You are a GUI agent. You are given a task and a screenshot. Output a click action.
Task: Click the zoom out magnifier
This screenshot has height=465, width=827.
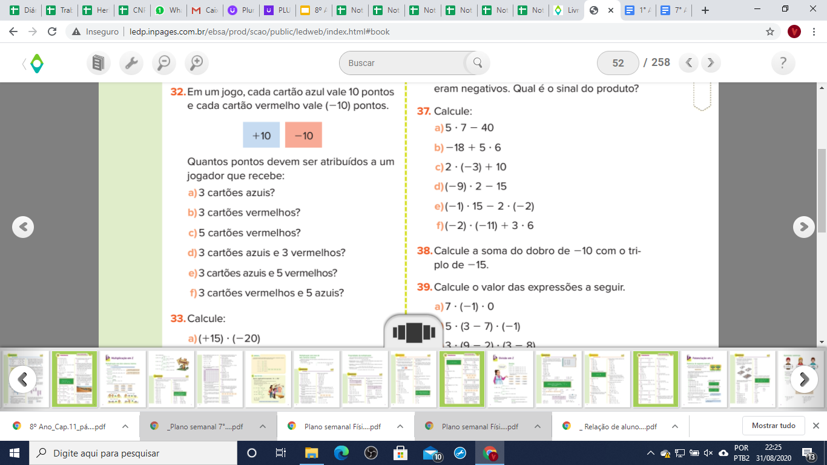[x=164, y=63]
